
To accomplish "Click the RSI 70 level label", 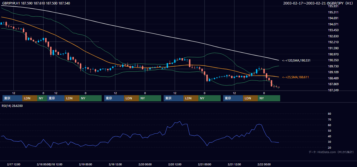I will click(329, 119).
